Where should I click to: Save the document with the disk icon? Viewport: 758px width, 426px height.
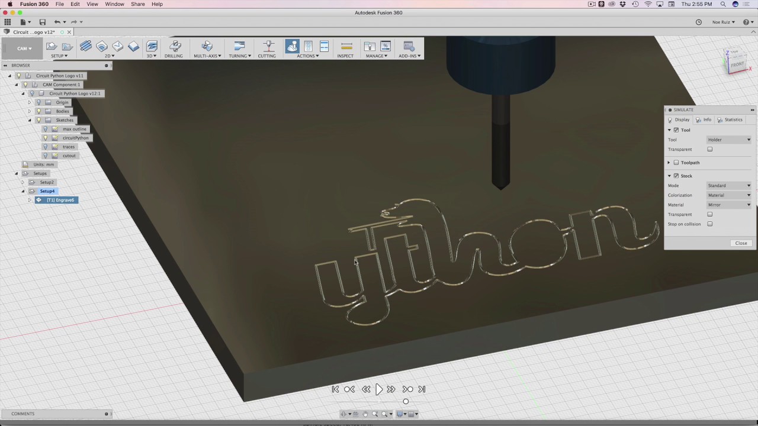click(43, 22)
